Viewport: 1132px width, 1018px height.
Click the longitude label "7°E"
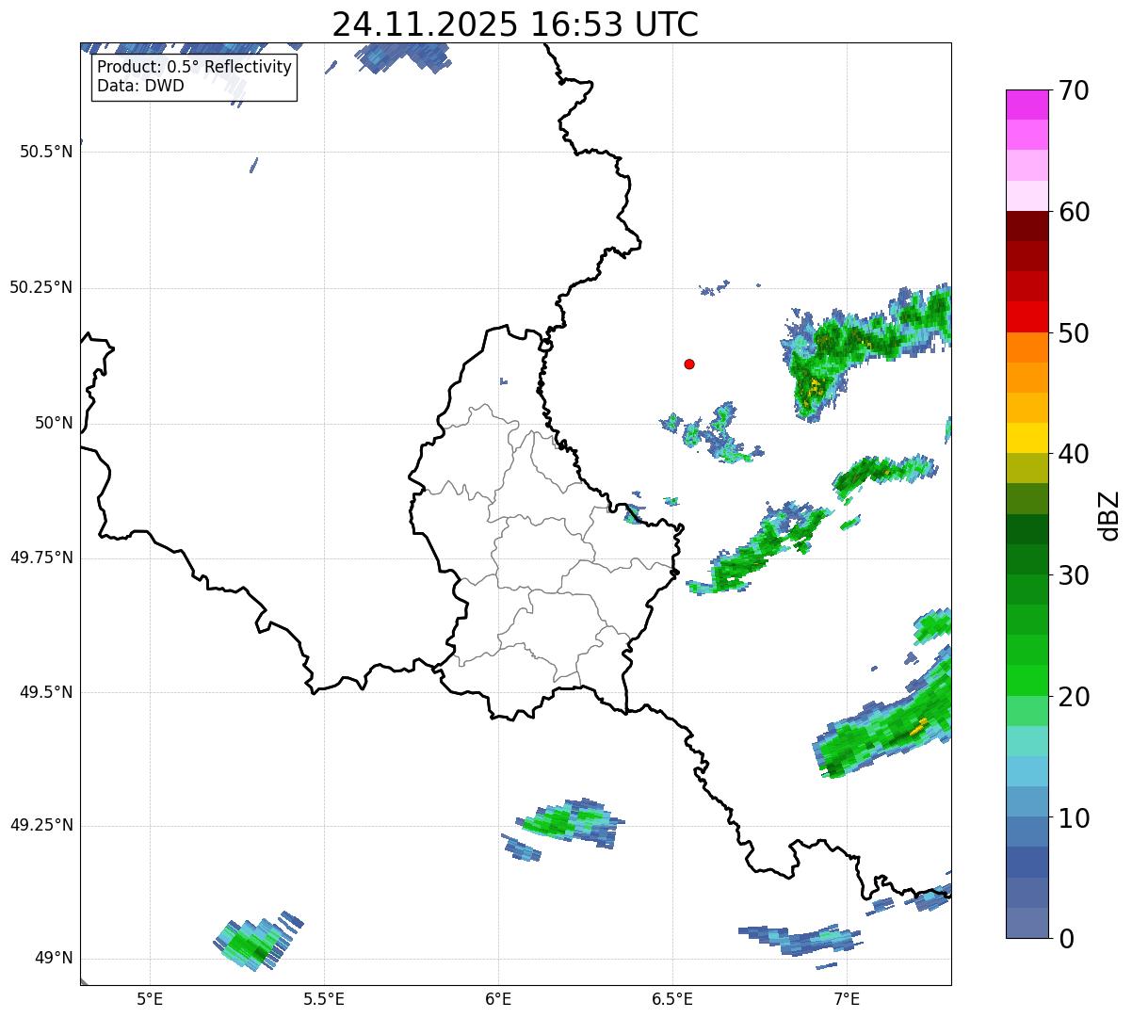tap(847, 998)
